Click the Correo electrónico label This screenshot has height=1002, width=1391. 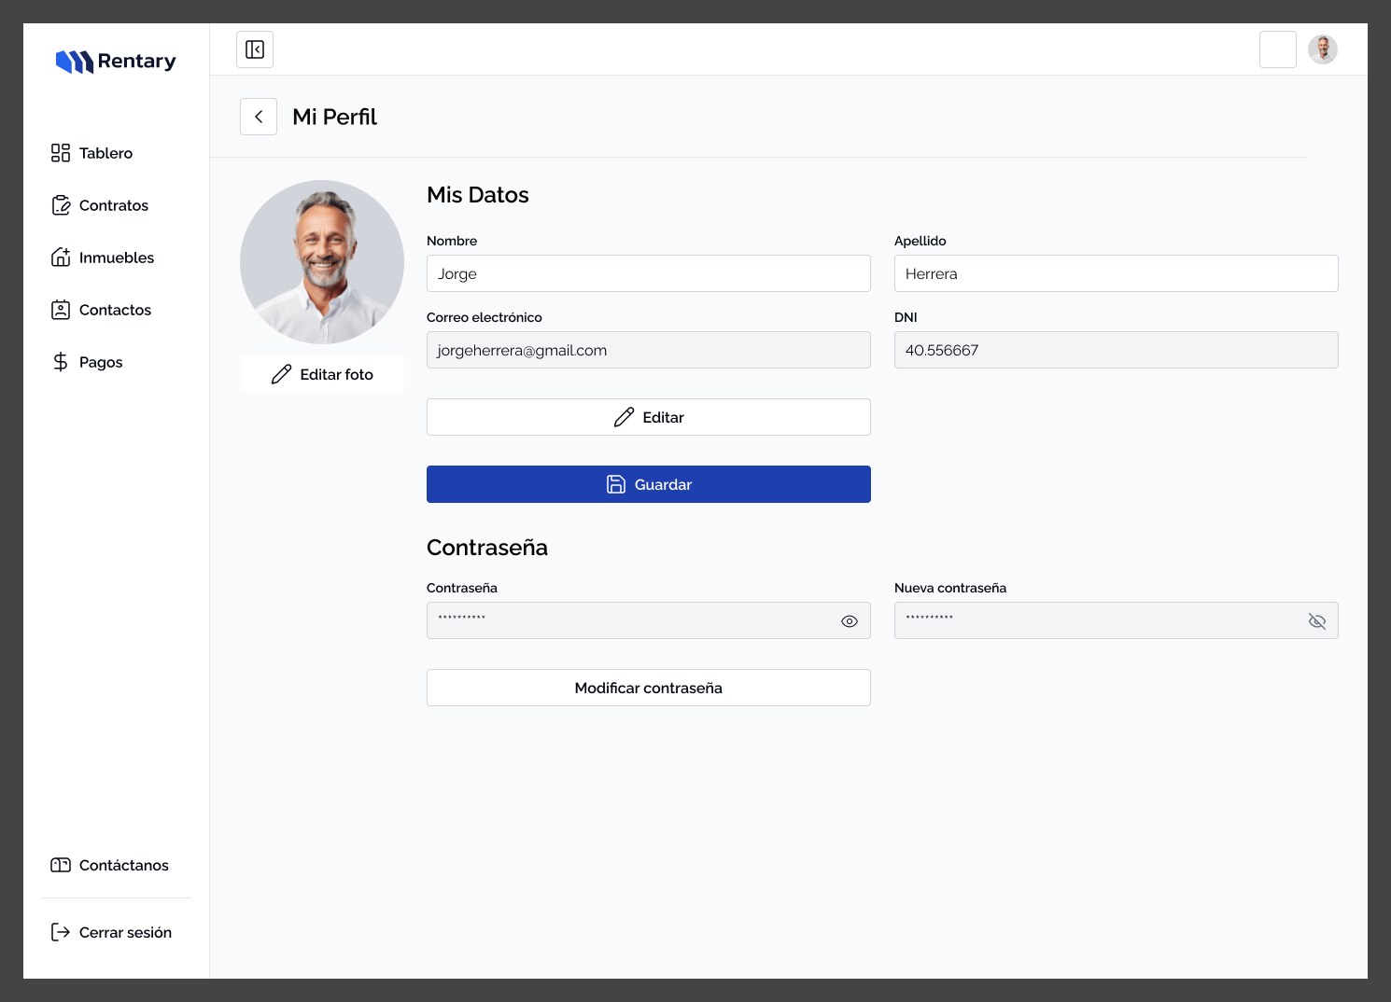(485, 317)
